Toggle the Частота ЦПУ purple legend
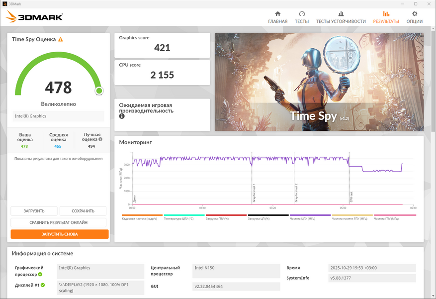 pyautogui.click(x=310, y=217)
